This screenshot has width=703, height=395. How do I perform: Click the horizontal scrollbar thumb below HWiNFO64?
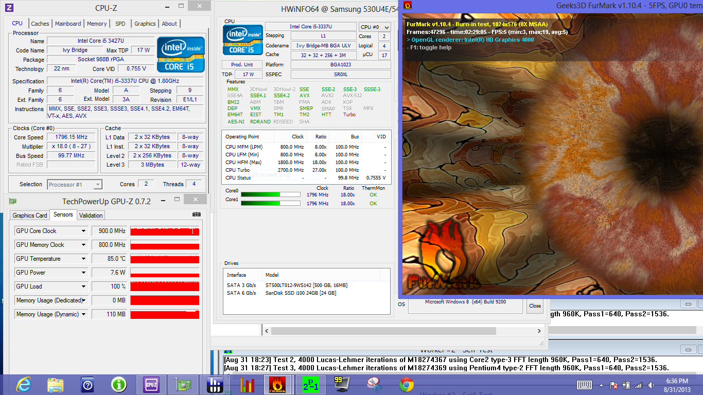point(383,331)
